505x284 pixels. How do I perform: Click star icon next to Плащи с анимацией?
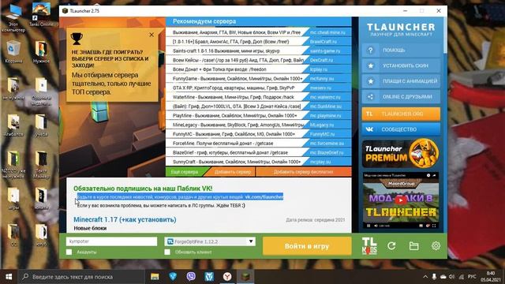(370, 81)
